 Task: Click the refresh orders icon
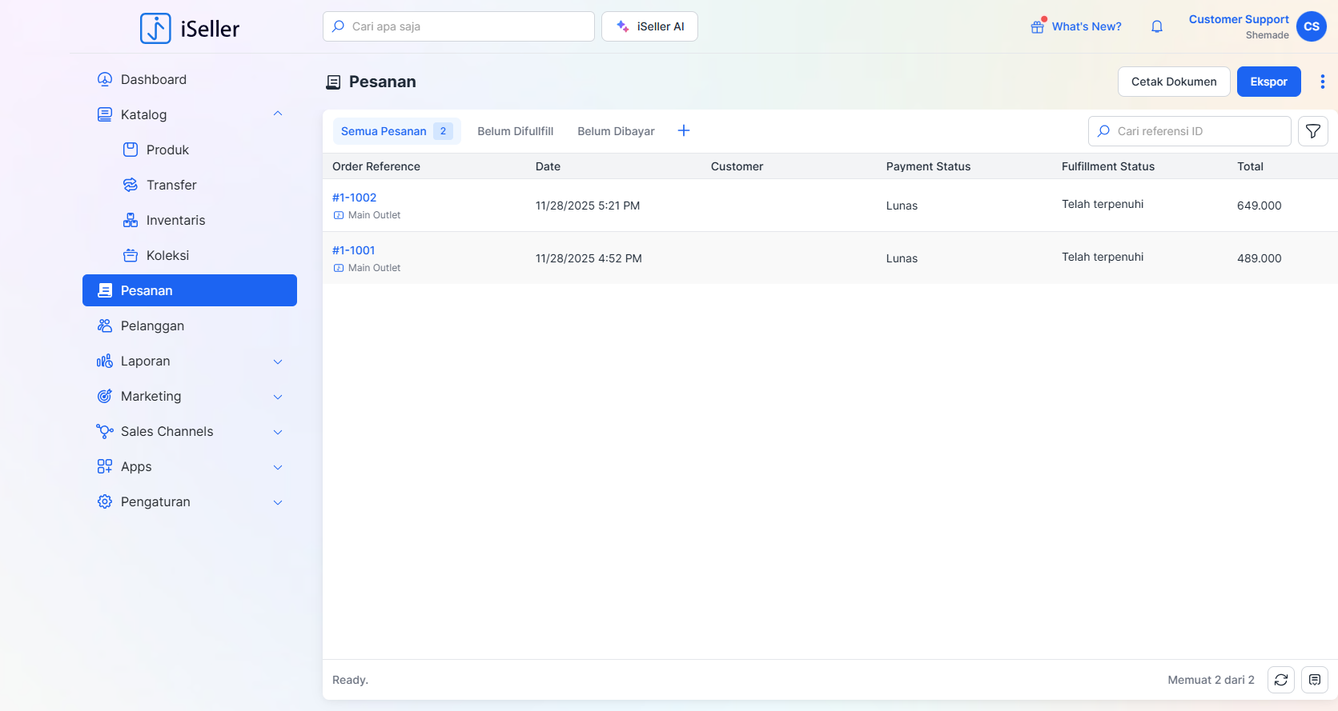coord(1280,680)
